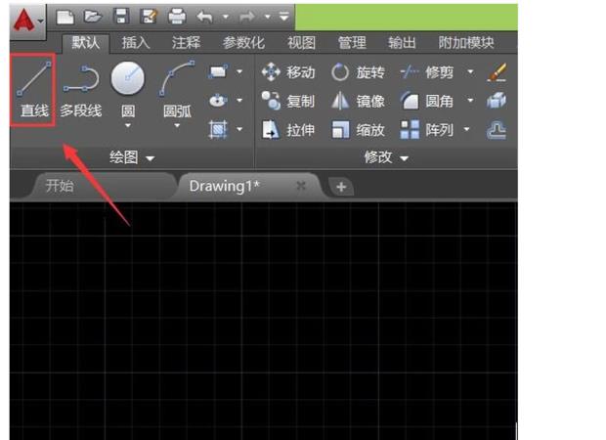Switch to 默认 ribbon tab
The height and width of the screenshot is (440, 606).
(86, 42)
